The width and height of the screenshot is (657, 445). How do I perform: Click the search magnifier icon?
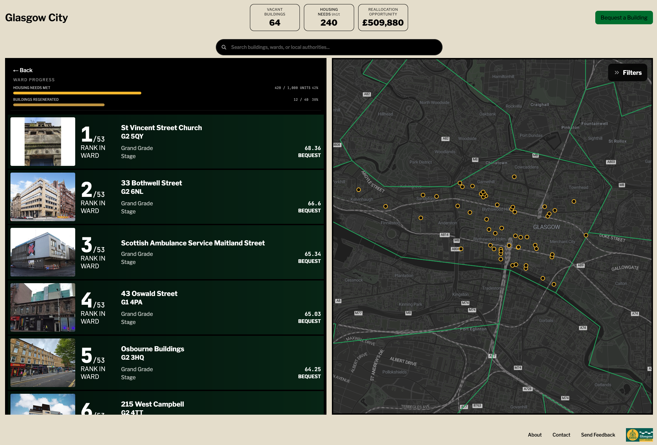(x=224, y=47)
